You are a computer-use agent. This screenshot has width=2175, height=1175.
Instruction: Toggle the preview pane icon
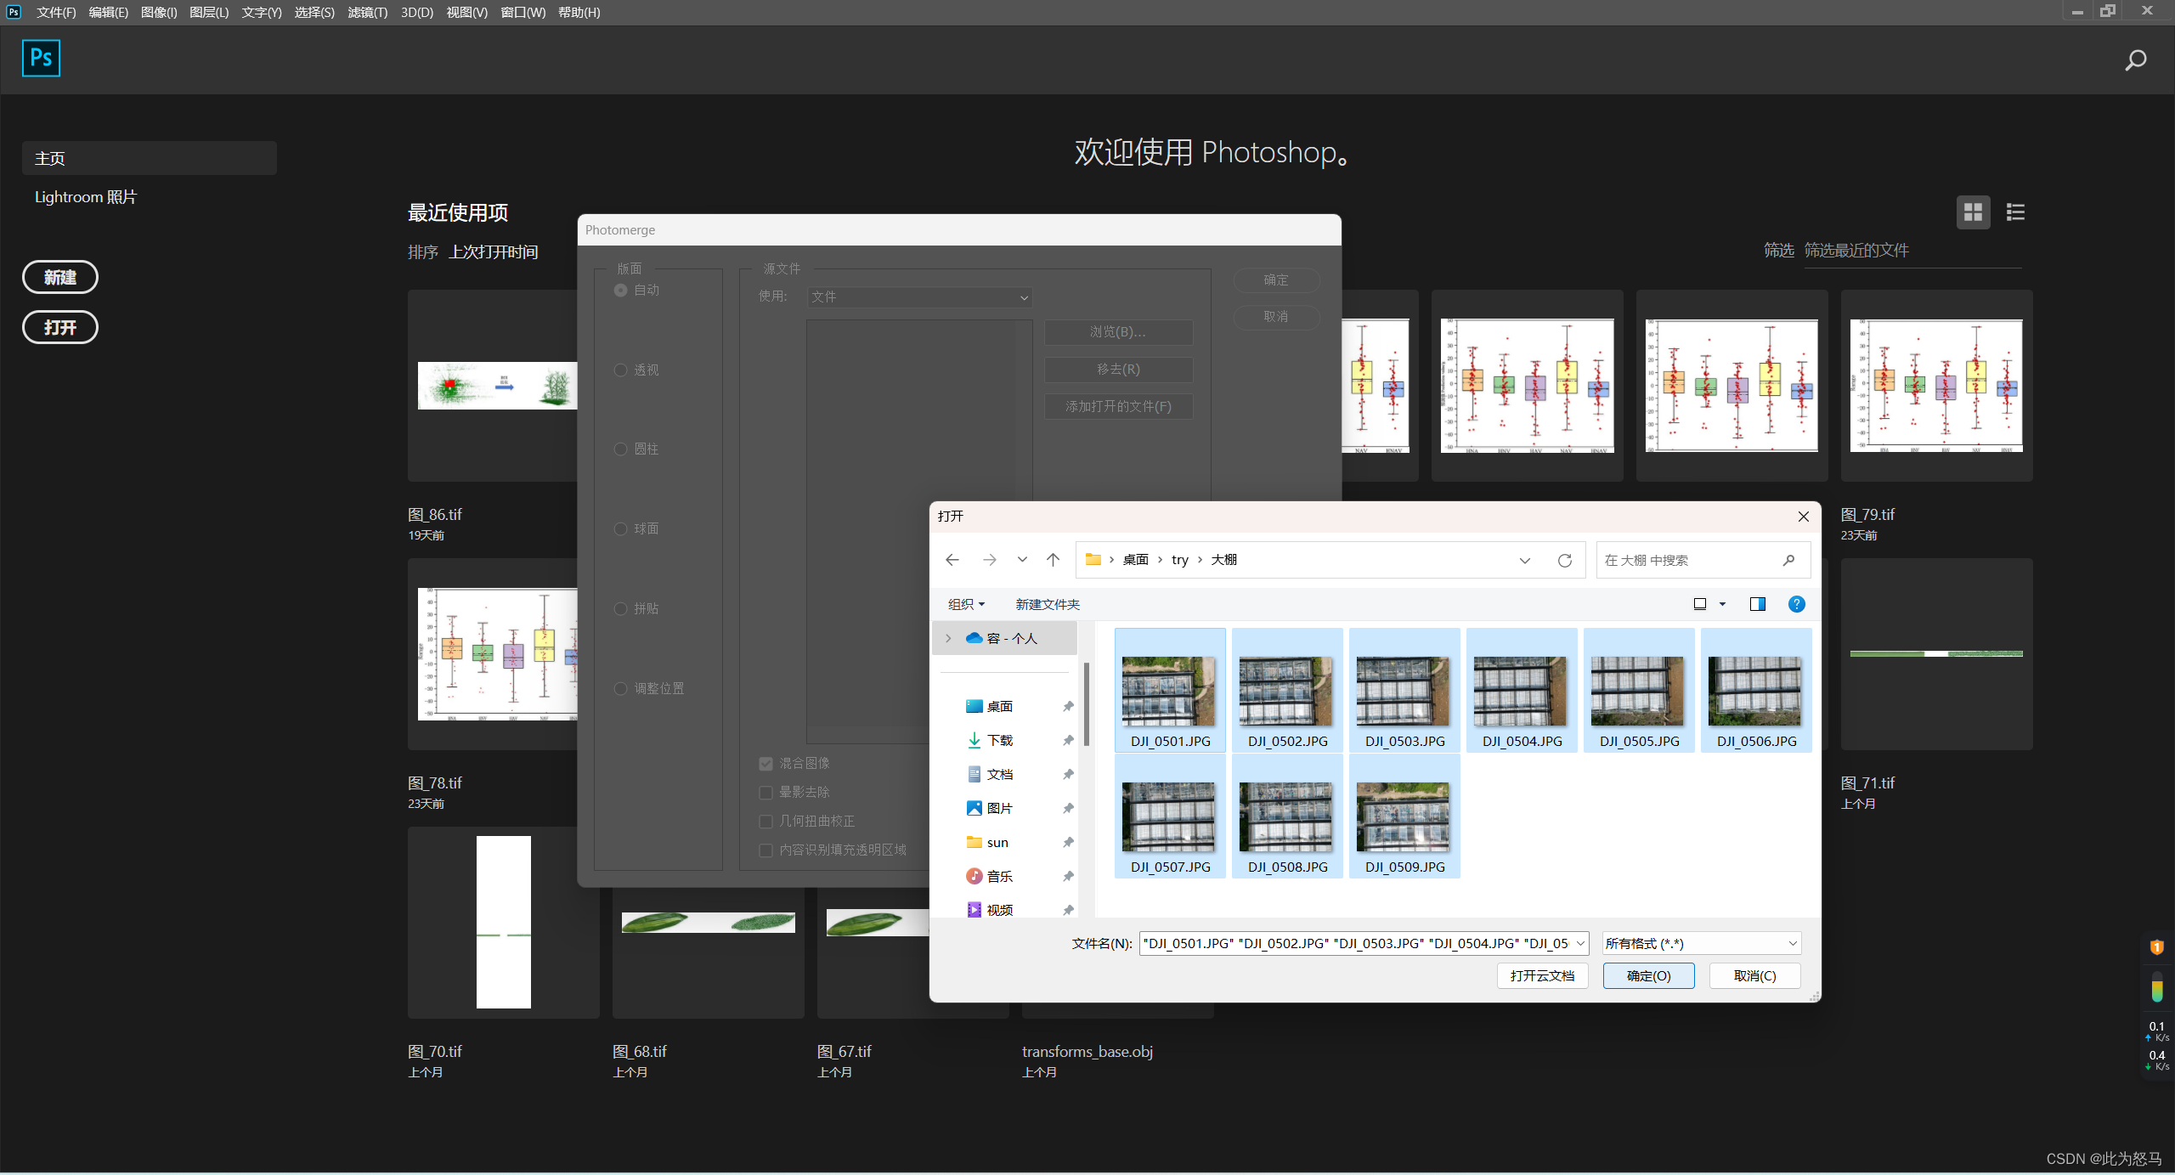(x=1757, y=604)
